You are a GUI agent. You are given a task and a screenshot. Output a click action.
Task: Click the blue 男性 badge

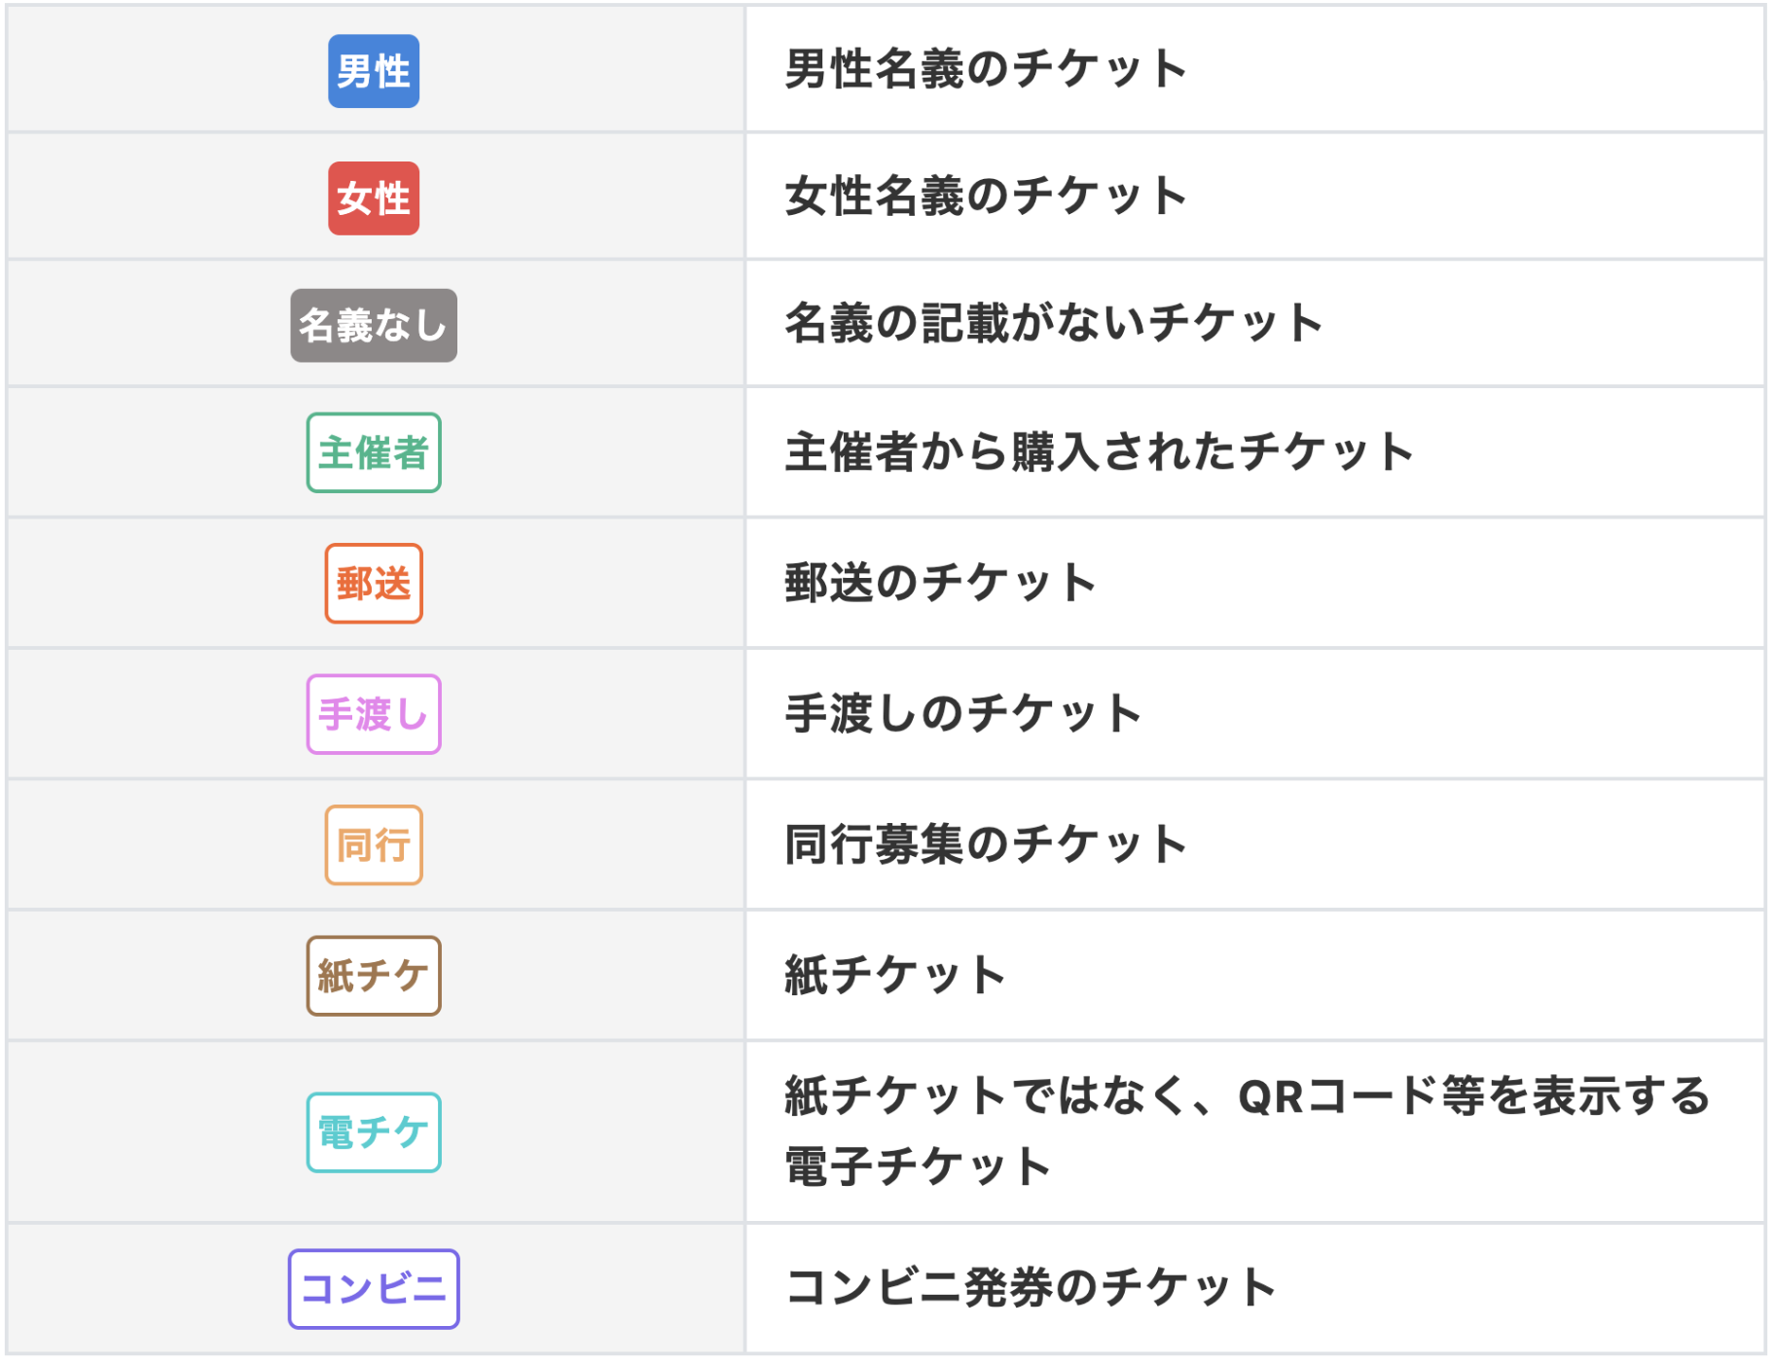374,71
